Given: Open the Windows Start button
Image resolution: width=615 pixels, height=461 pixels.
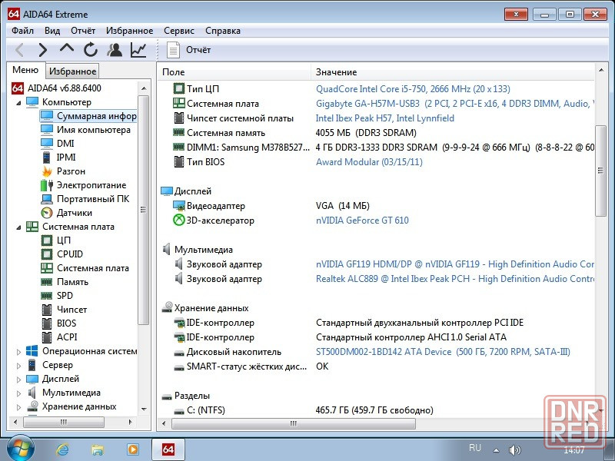Looking at the screenshot, I should click(21, 449).
